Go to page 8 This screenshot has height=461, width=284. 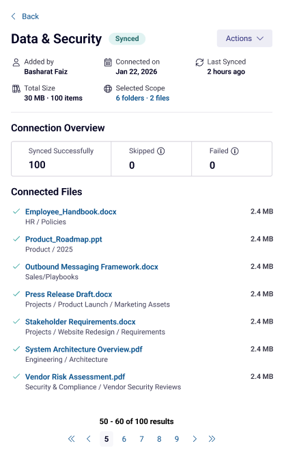(159, 439)
